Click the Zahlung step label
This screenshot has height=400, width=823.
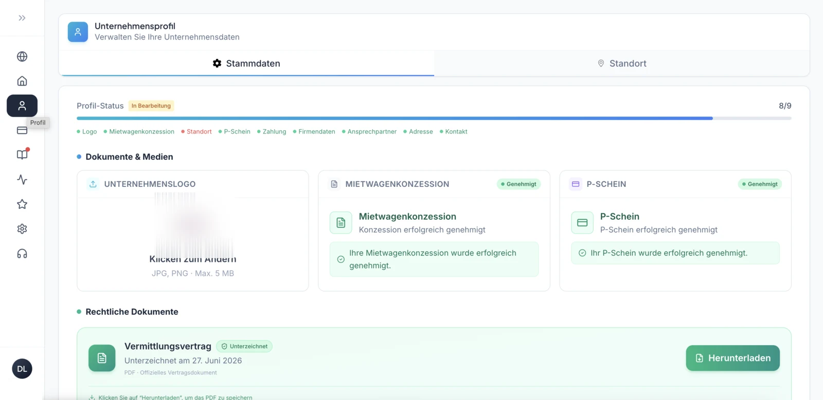coord(272,131)
